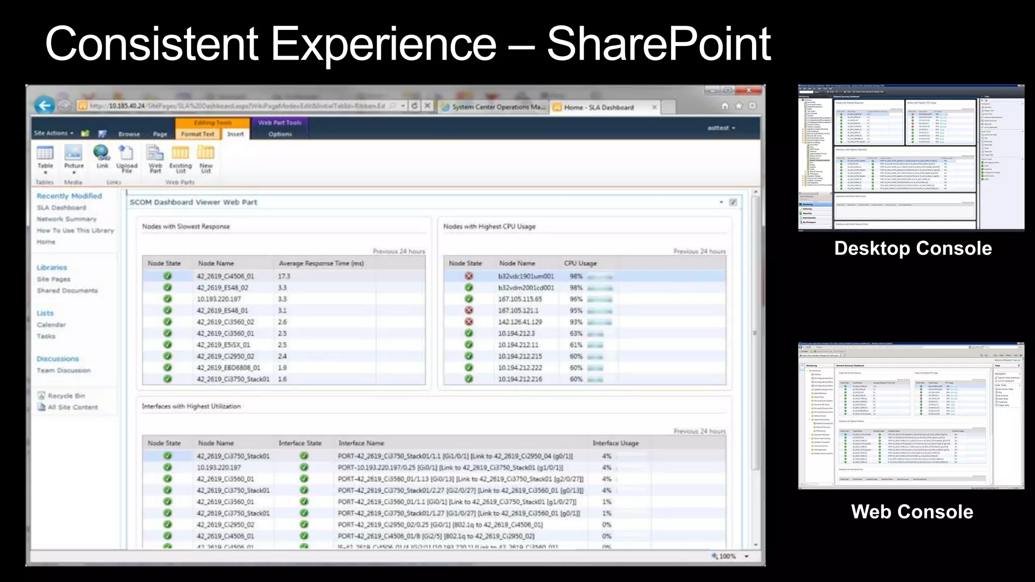The height and width of the screenshot is (582, 1035).
Task: Click the refresh icon beside the address bar
Action: (x=414, y=106)
